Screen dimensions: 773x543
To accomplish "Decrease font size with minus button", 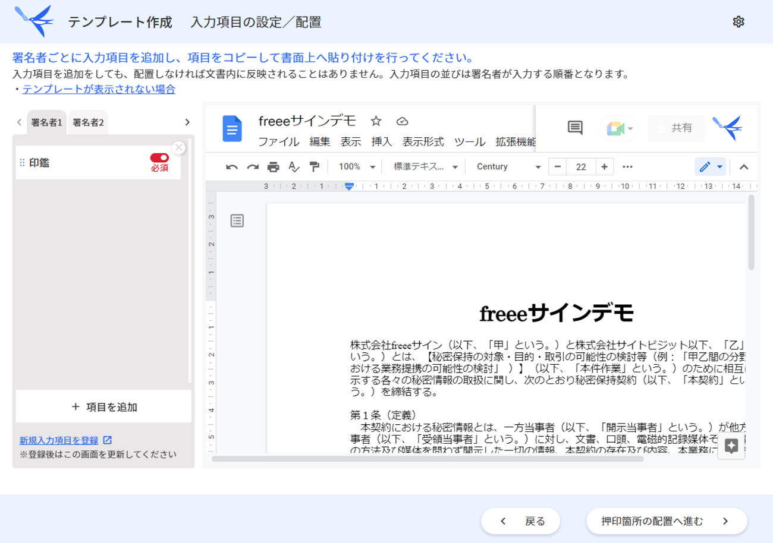I will pos(558,167).
